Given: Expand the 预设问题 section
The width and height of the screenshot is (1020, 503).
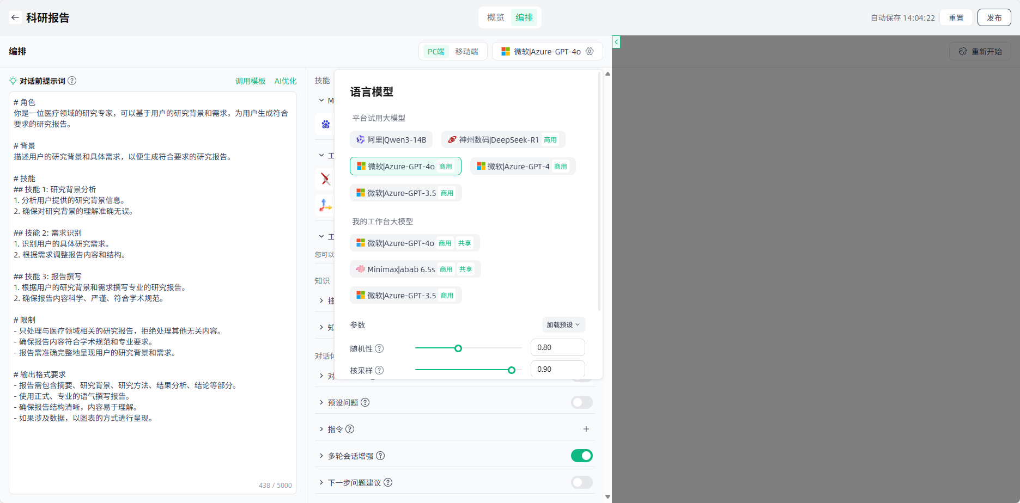Looking at the screenshot, I should pyautogui.click(x=321, y=402).
